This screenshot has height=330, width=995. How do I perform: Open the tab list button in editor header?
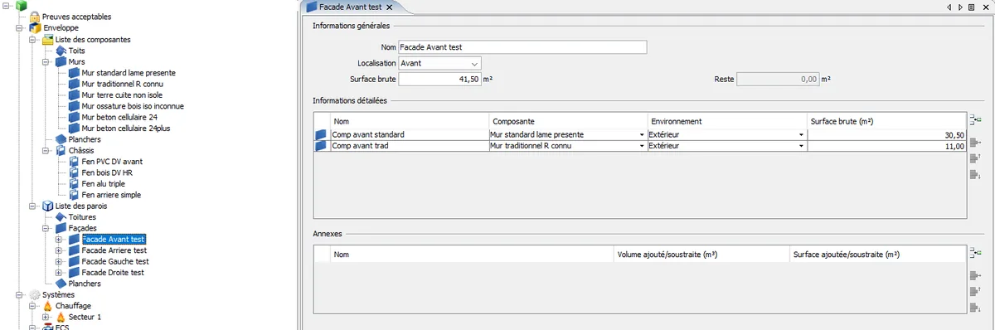(971, 7)
